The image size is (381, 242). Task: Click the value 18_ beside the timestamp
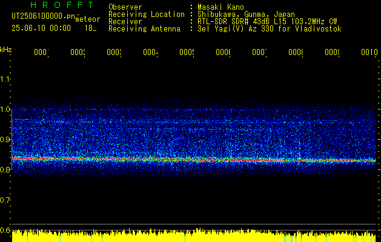click(x=91, y=28)
